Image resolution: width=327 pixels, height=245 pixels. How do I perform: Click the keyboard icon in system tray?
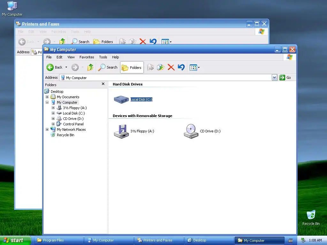pos(291,241)
